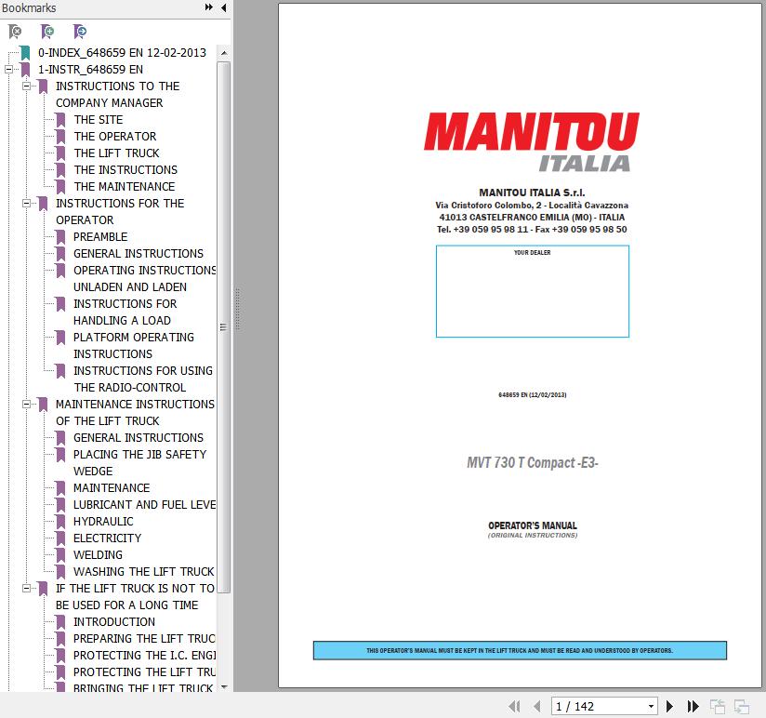This screenshot has width=766, height=718.
Task: Select INSTRUCTIONS FOR THE OPERATOR bookmark
Action: (120, 212)
